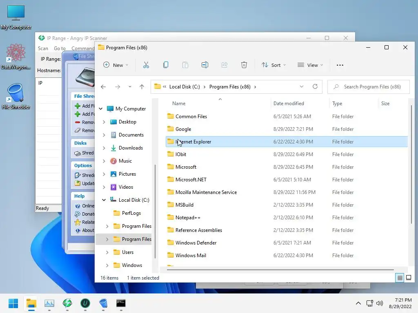Open the View dropdown
The width and height of the screenshot is (418, 313).
(310, 65)
